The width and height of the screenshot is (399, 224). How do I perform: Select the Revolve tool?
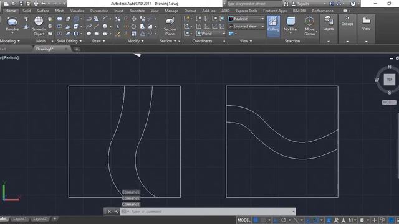pos(12,24)
